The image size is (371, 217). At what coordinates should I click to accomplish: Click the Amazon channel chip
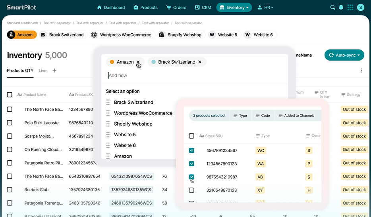22,35
